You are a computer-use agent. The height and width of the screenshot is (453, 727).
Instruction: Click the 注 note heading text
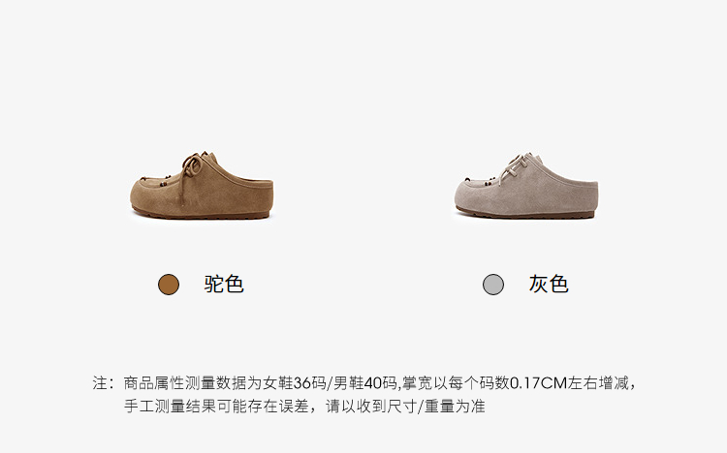pos(100,383)
